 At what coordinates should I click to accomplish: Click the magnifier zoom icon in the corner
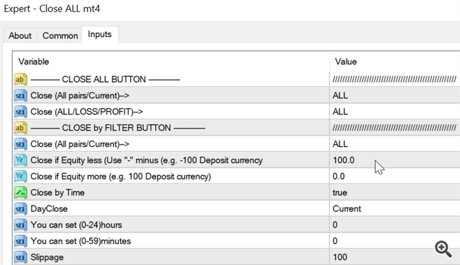coord(443,248)
